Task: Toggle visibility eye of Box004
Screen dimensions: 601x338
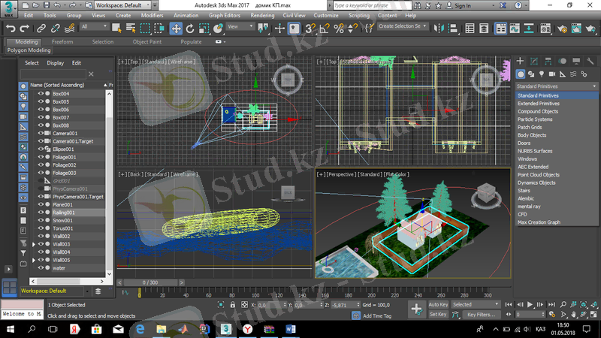Action: coord(41,93)
